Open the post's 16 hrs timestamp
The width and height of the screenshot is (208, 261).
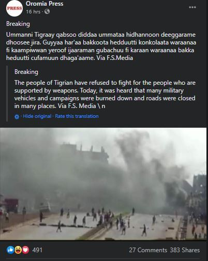(x=33, y=12)
